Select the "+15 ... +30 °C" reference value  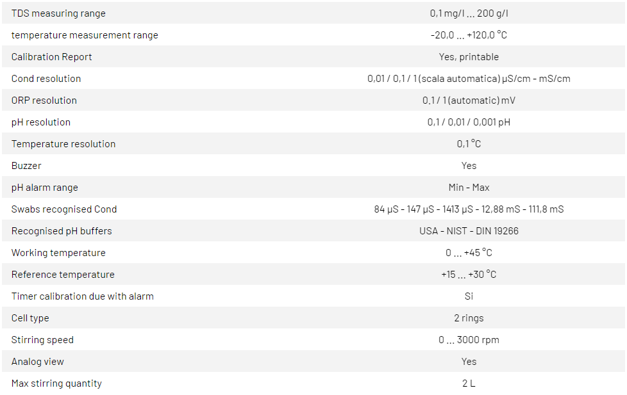pos(469,275)
